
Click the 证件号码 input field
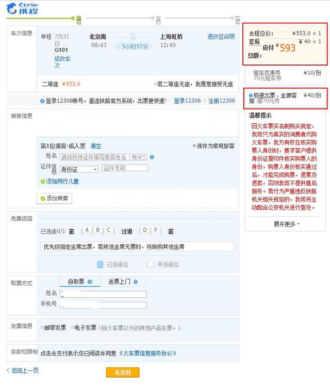(125, 168)
